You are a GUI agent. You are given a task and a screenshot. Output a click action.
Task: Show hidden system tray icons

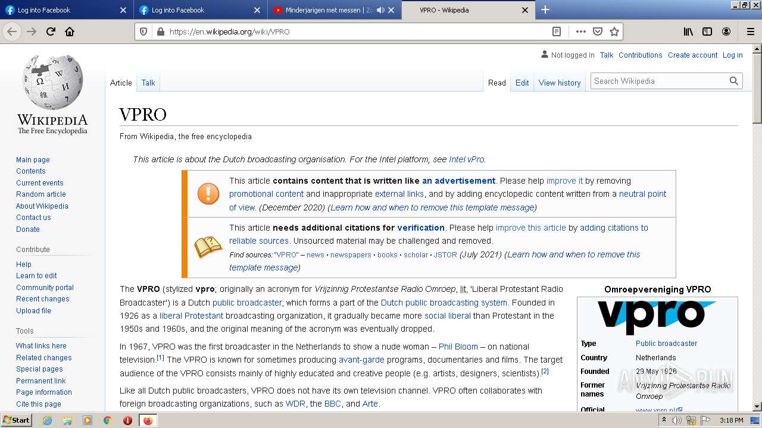[664, 420]
